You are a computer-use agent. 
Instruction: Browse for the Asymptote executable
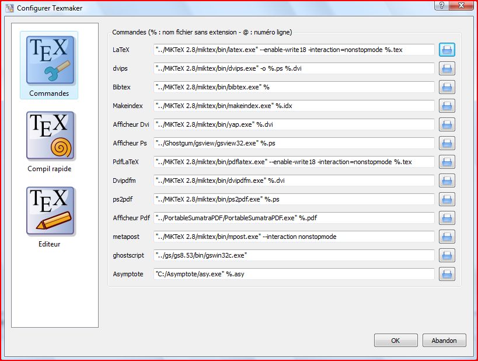[x=447, y=274]
